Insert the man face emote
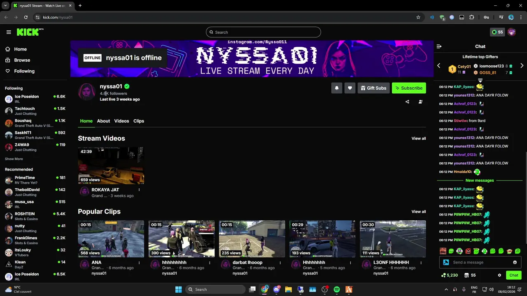527x296 pixels. pos(443,251)
